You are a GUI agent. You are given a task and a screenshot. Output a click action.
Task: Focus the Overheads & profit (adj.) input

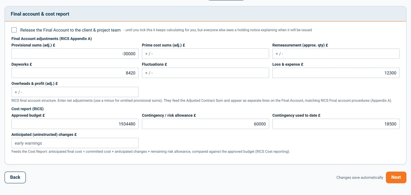[x=75, y=92]
